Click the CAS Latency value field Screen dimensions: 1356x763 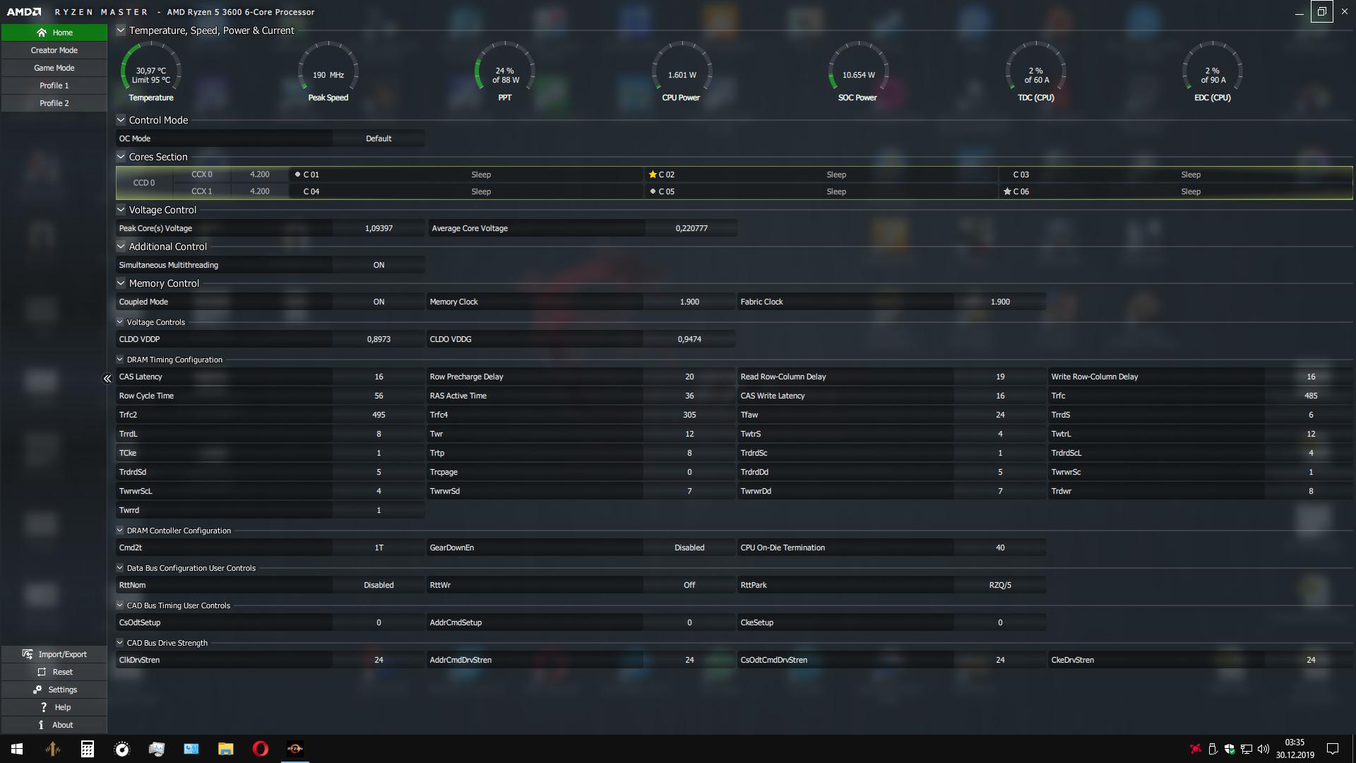[379, 377]
